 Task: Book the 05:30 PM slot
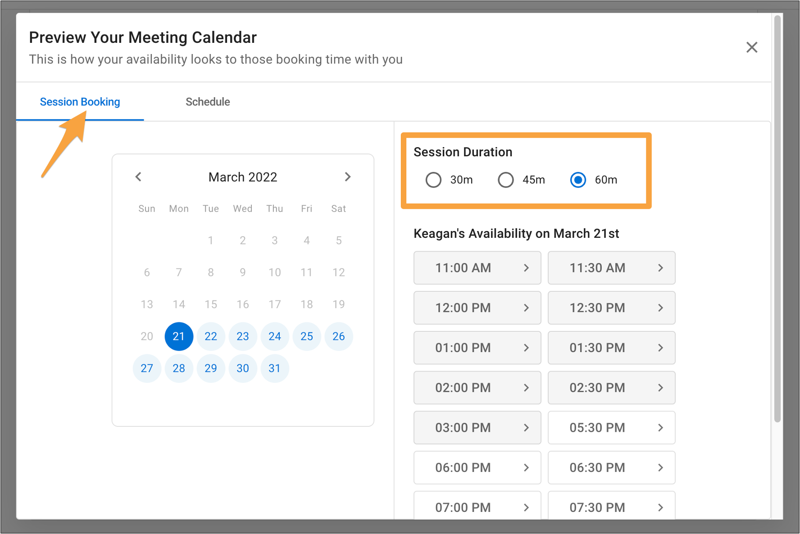point(611,428)
